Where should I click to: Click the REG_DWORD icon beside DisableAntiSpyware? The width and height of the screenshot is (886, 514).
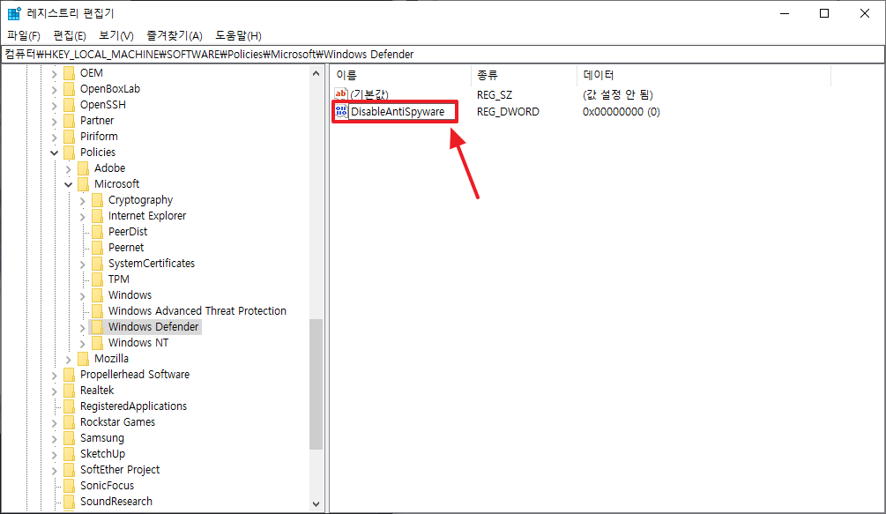click(x=341, y=111)
